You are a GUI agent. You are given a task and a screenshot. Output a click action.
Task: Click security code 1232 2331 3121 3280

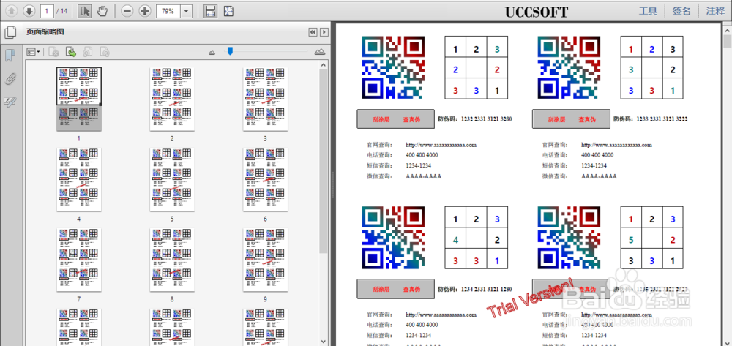click(487, 119)
